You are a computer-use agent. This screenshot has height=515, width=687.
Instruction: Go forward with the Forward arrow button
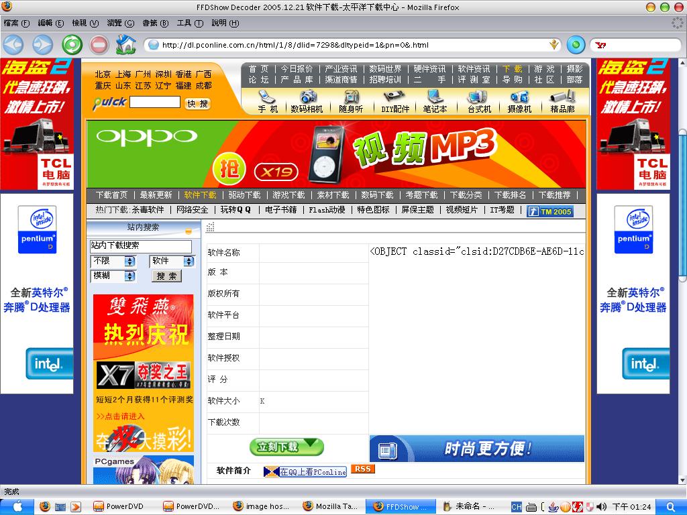[42, 45]
